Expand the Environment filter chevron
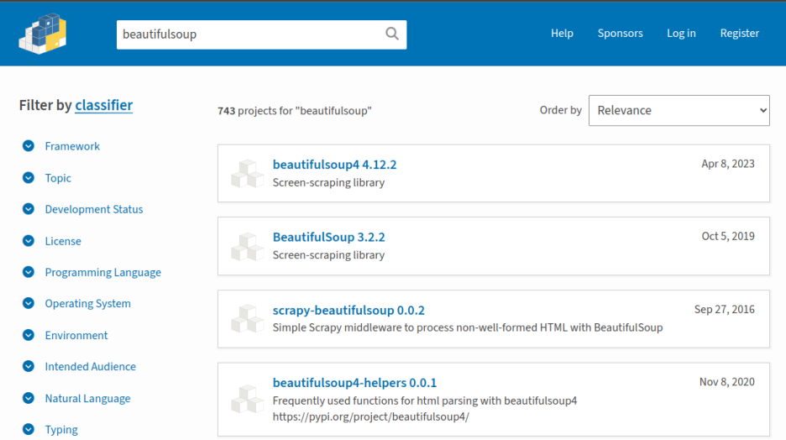This screenshot has height=440, width=786. click(x=29, y=335)
